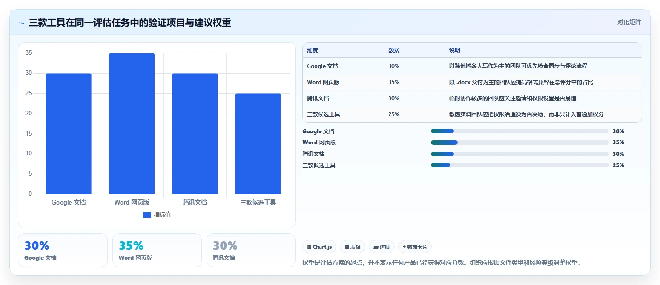
Task: Click the Google 文档 x-axis label
Action: (x=69, y=202)
